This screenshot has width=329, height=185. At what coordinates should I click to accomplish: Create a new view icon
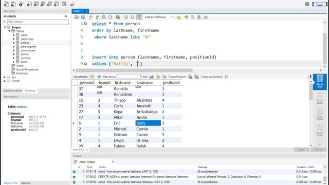(x=43, y=4)
